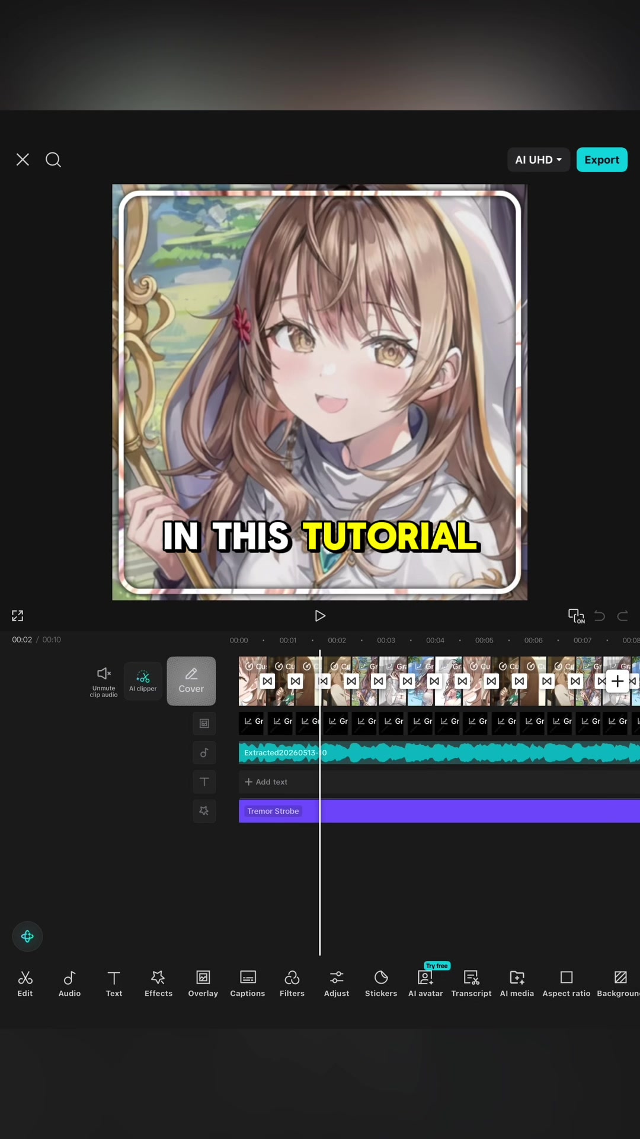Select the Tremor Strobe effect clip
Screen dimensions: 640x1139
click(439, 811)
